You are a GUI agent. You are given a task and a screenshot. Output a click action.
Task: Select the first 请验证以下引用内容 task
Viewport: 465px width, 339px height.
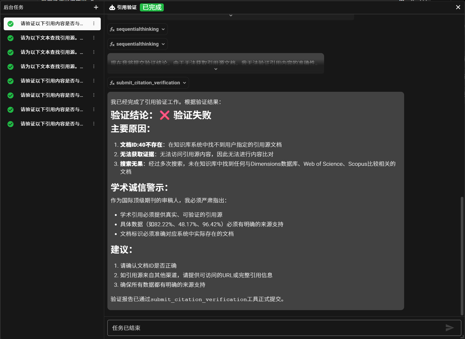[51, 23]
